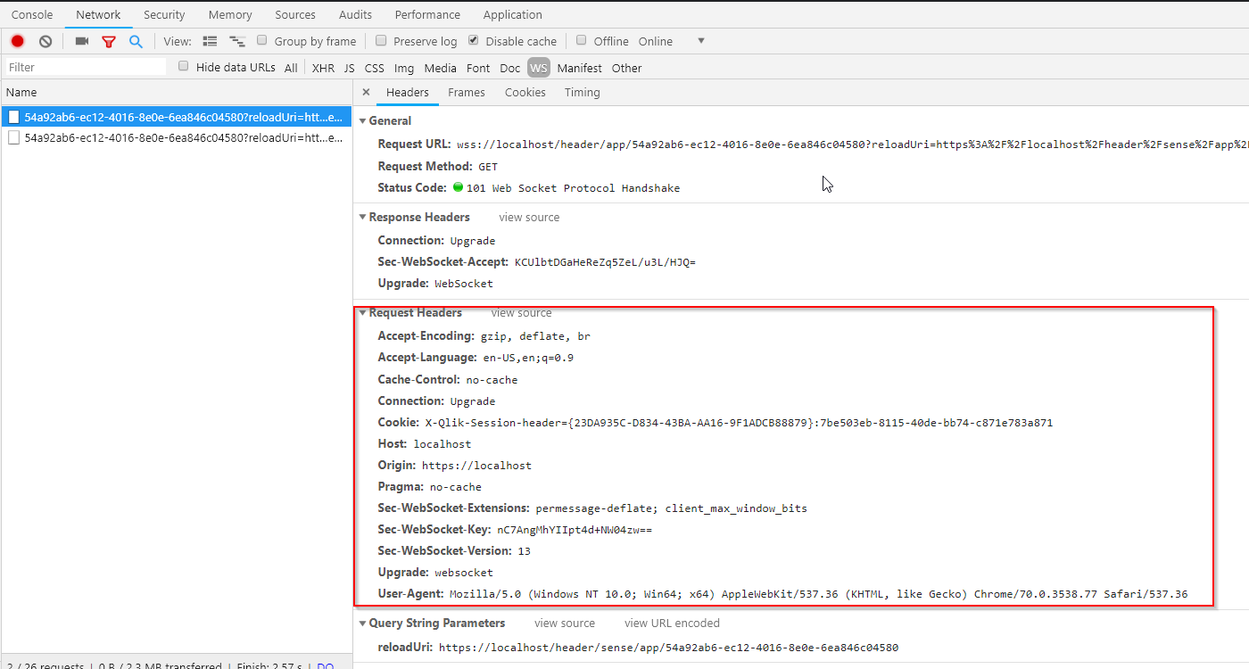The width and height of the screenshot is (1249, 669).
Task: Select the Network tab
Action: [98, 14]
